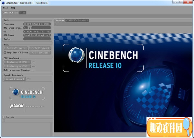This screenshot has width=194, height=138.
Task: Click the OS info field
Action: tap(37, 32)
